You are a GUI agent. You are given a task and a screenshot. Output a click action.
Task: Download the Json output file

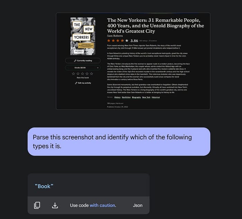click(55, 206)
